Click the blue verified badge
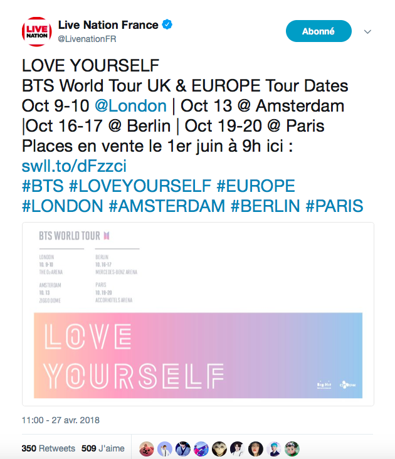Screen dimensions: 395x459 pyautogui.click(x=167, y=25)
